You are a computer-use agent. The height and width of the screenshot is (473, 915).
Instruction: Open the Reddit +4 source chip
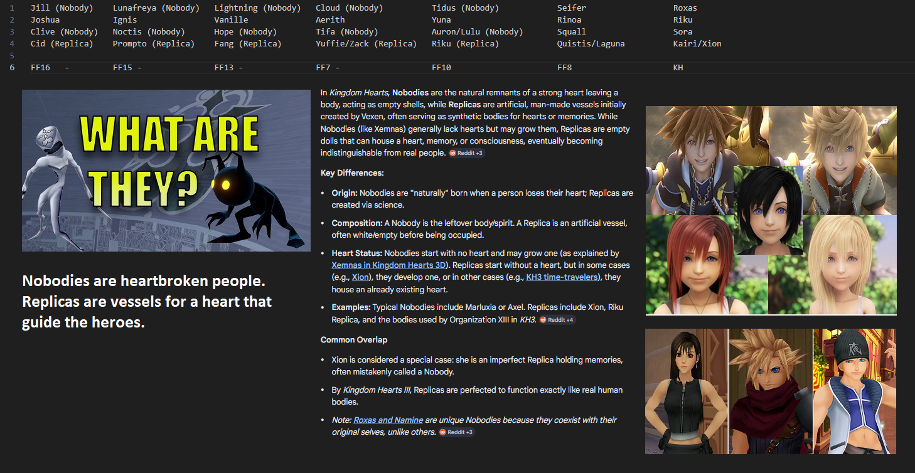[x=557, y=320]
